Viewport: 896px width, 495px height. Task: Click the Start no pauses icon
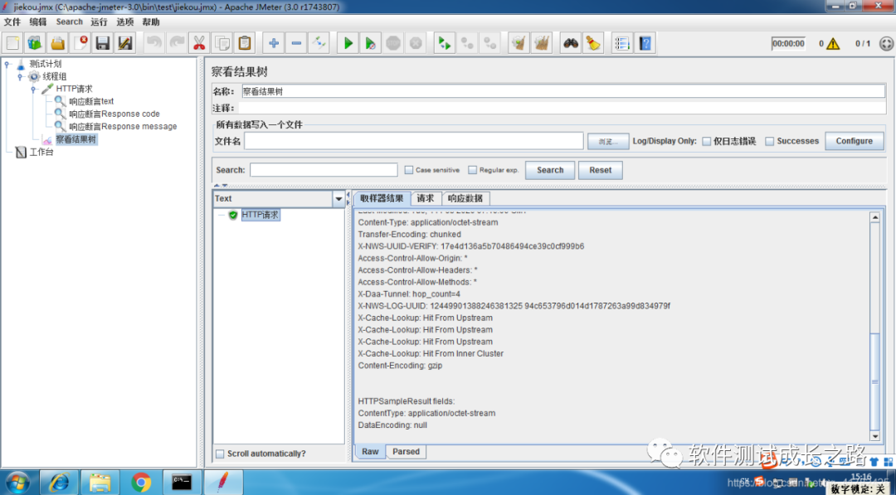pyautogui.click(x=370, y=43)
